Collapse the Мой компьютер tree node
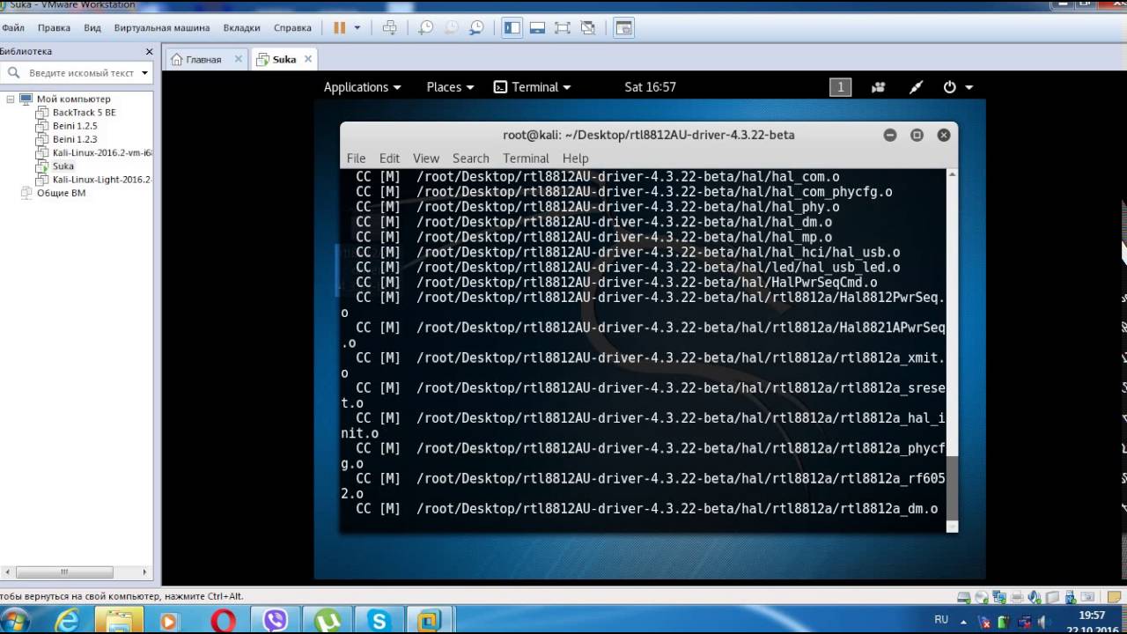 [11, 99]
